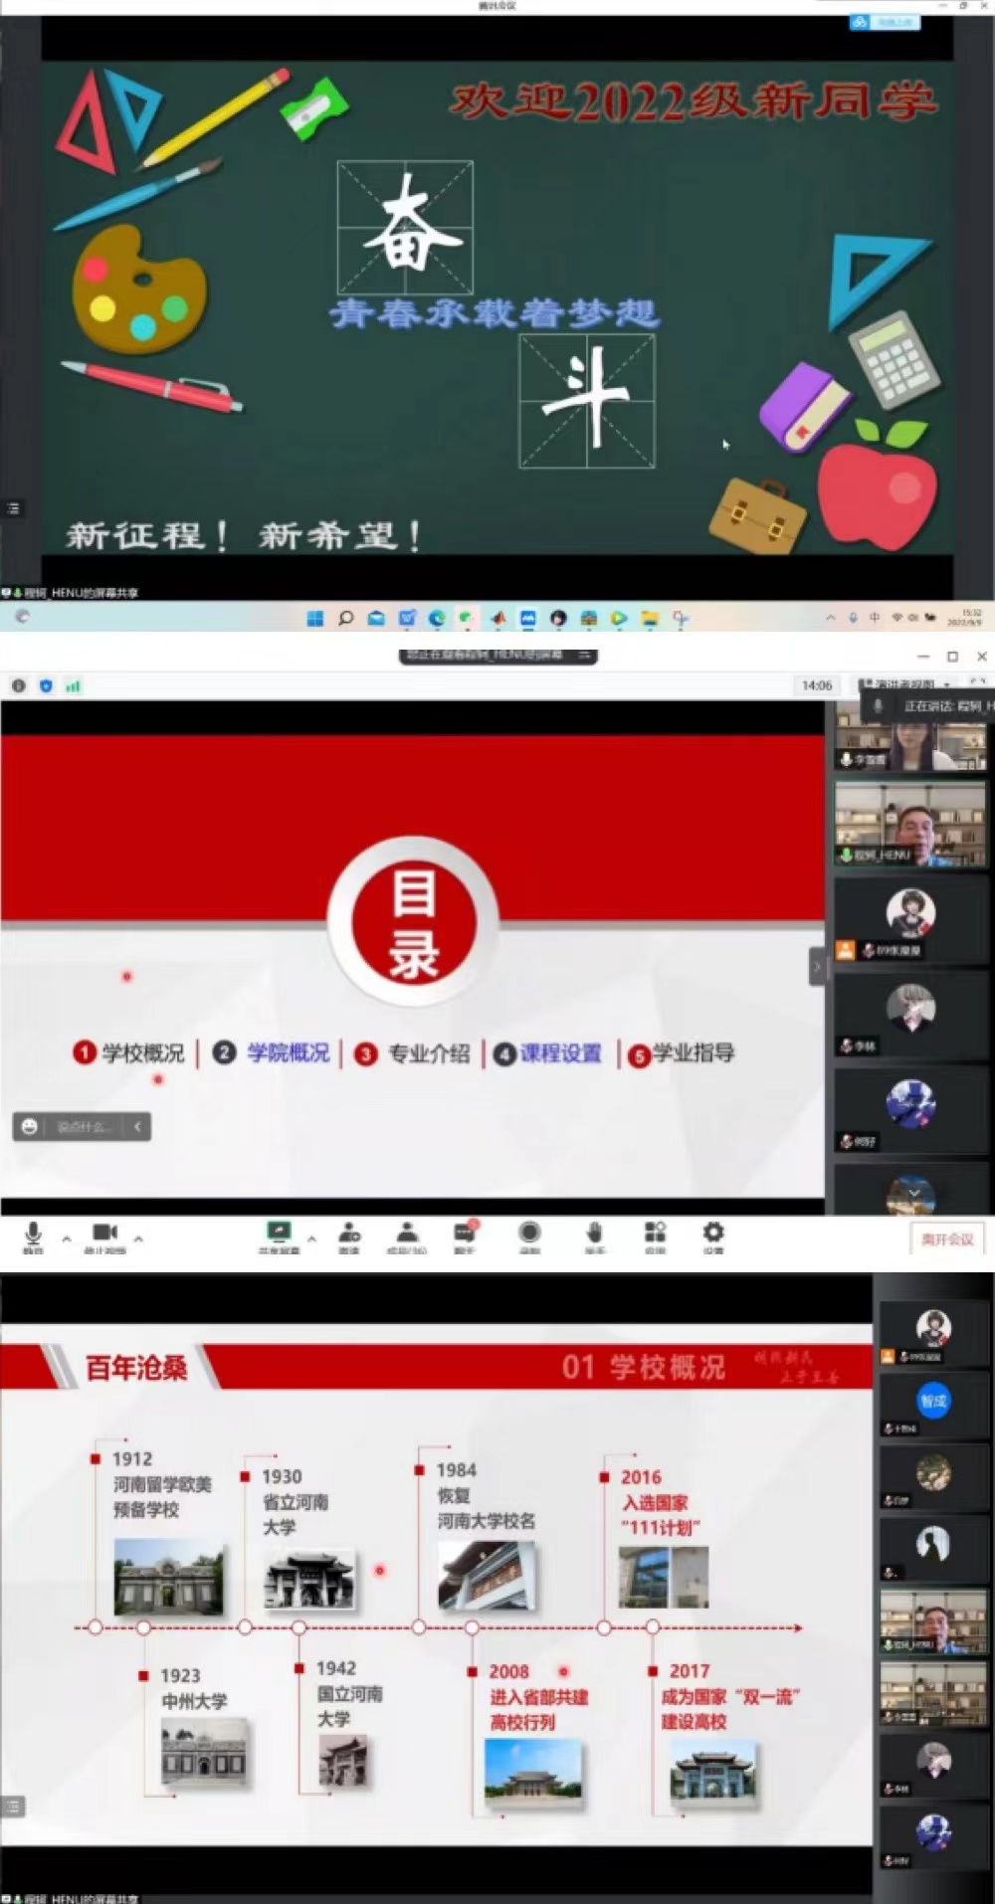Click the red leave meeting button

click(x=946, y=1238)
